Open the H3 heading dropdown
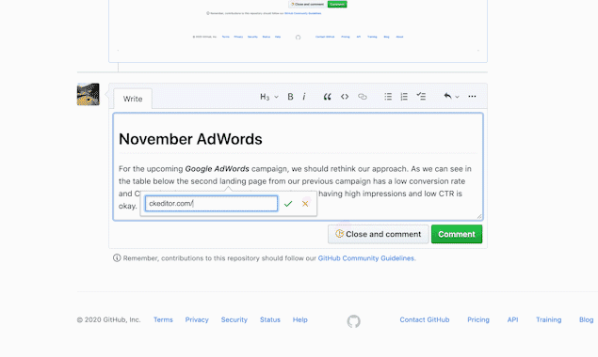 pos(269,97)
